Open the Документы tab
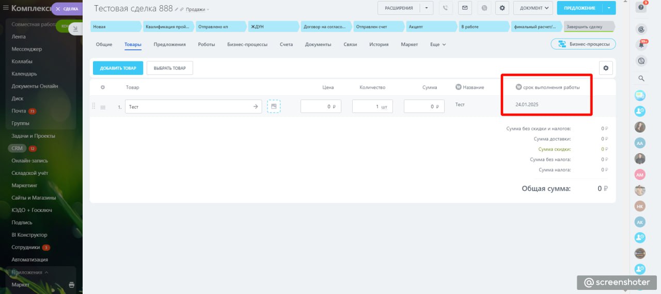661x294 pixels. [318, 44]
